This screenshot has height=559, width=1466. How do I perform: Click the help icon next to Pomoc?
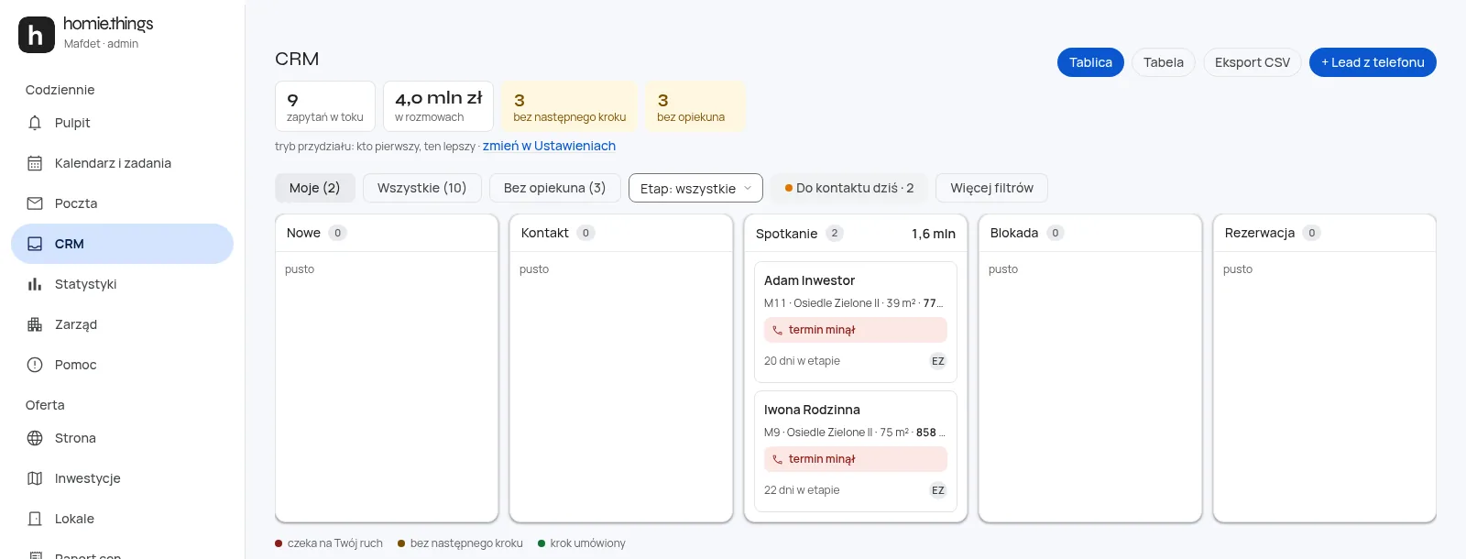coord(35,365)
